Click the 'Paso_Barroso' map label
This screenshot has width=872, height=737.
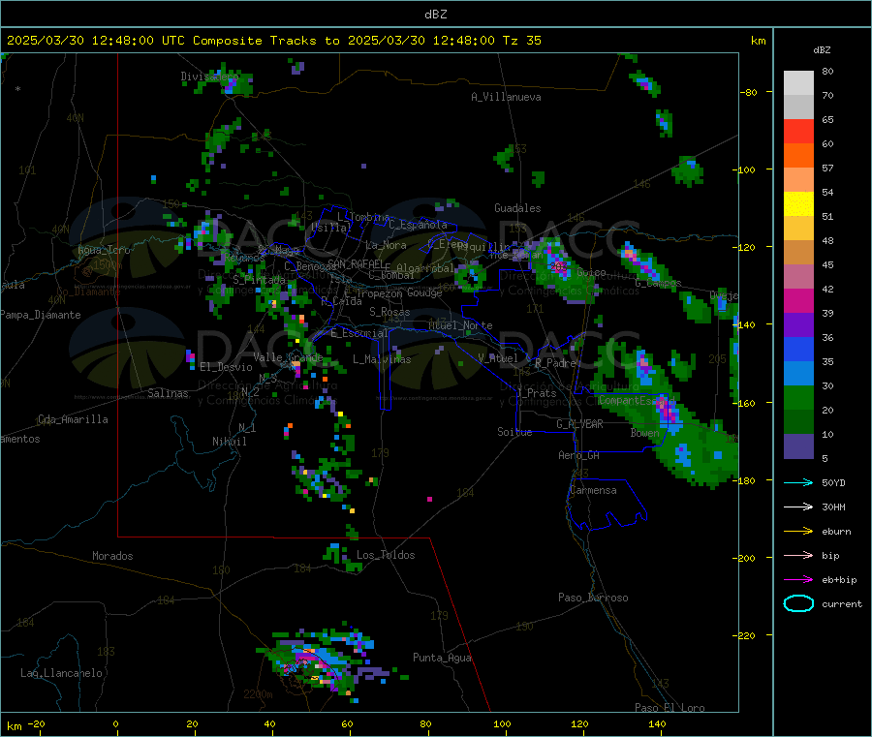pyautogui.click(x=593, y=598)
